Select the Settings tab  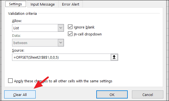pos(16,4)
